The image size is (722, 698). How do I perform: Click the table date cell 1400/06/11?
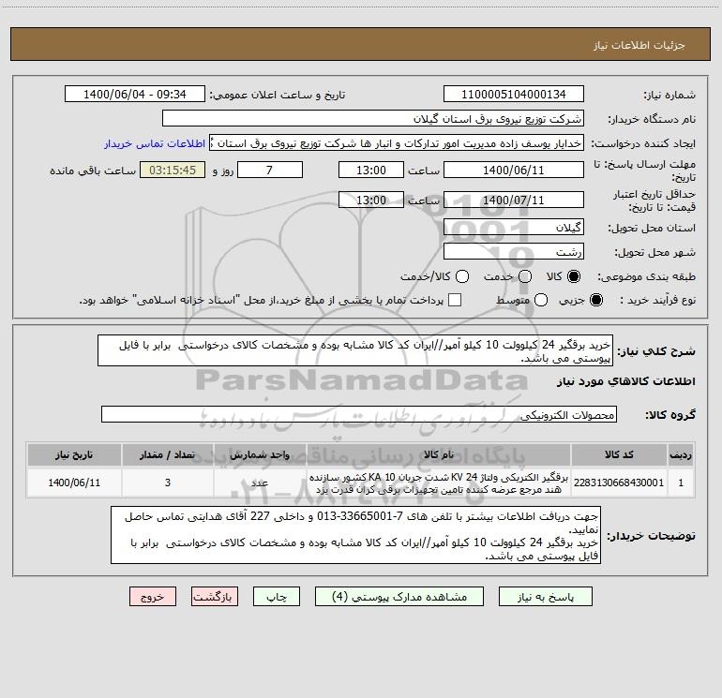pyautogui.click(x=74, y=483)
